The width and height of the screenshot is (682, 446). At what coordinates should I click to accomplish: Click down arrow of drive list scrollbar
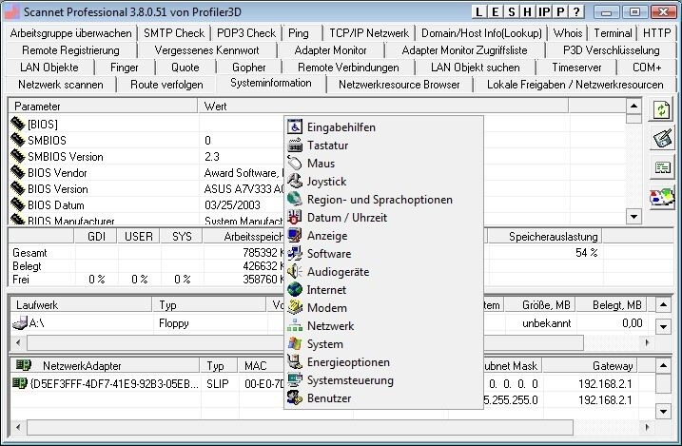point(663,326)
